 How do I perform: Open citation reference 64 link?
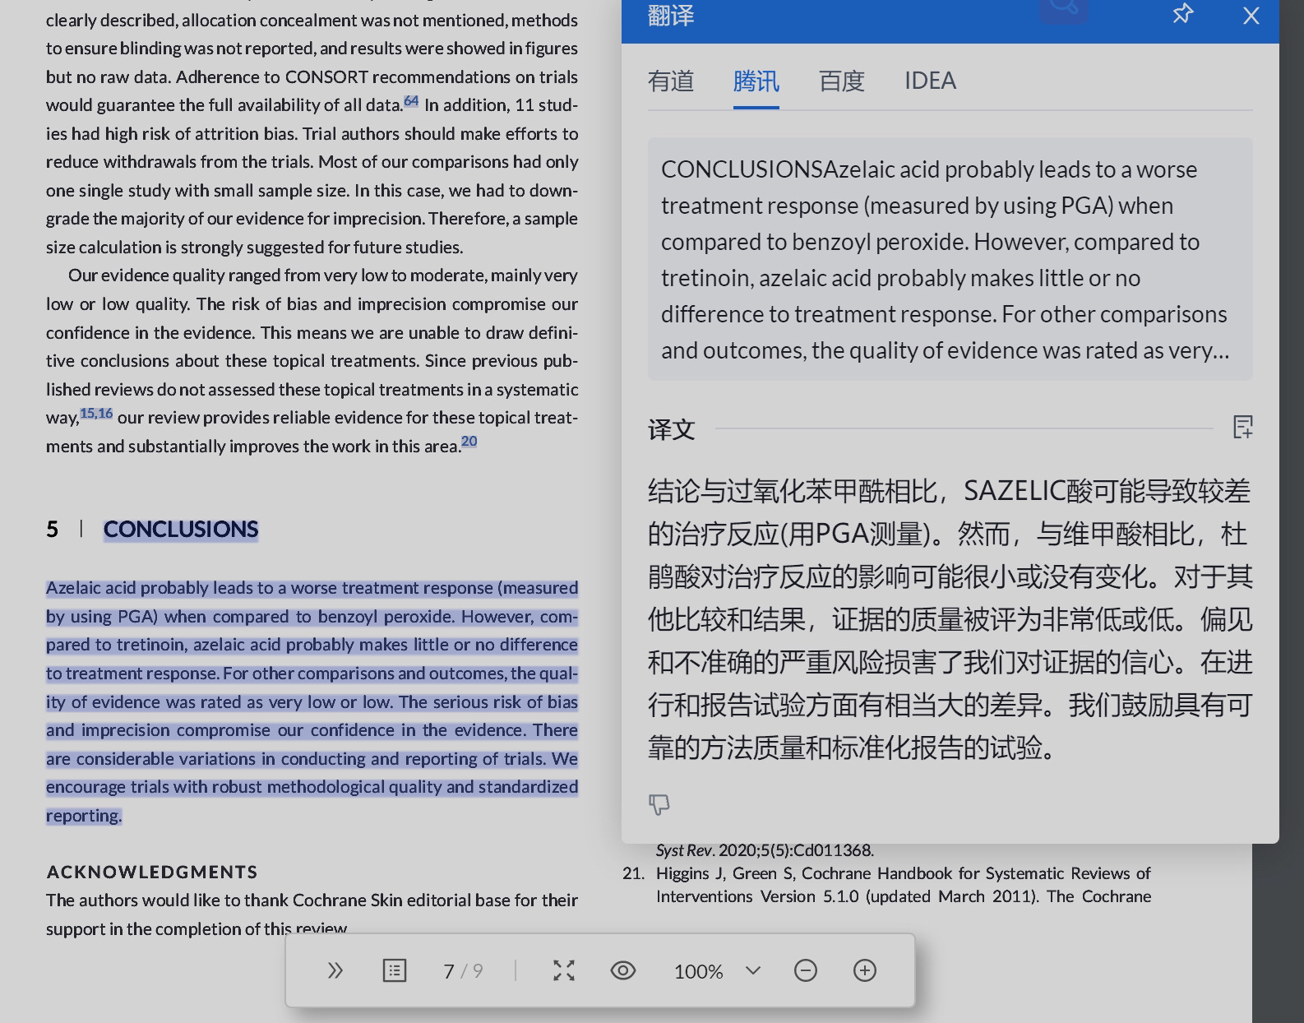(x=411, y=101)
